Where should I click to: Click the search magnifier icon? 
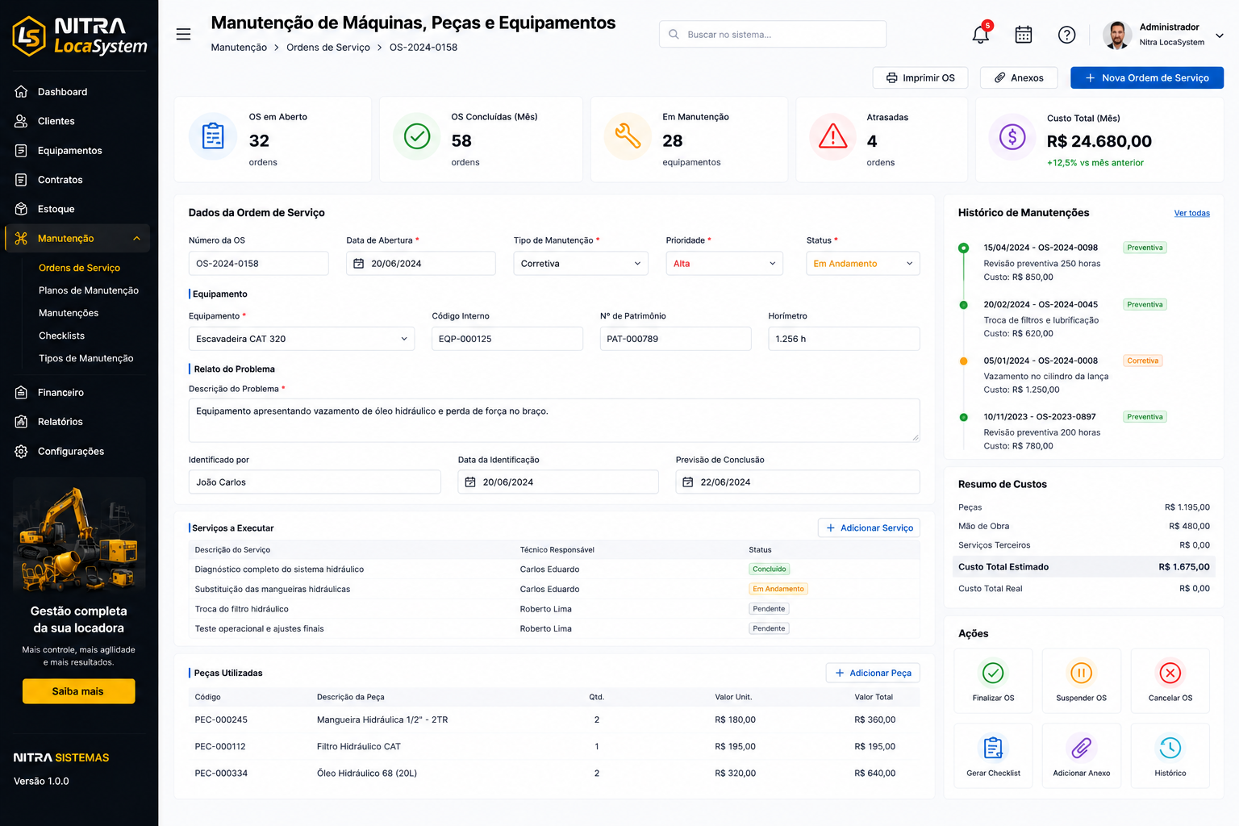pyautogui.click(x=674, y=34)
